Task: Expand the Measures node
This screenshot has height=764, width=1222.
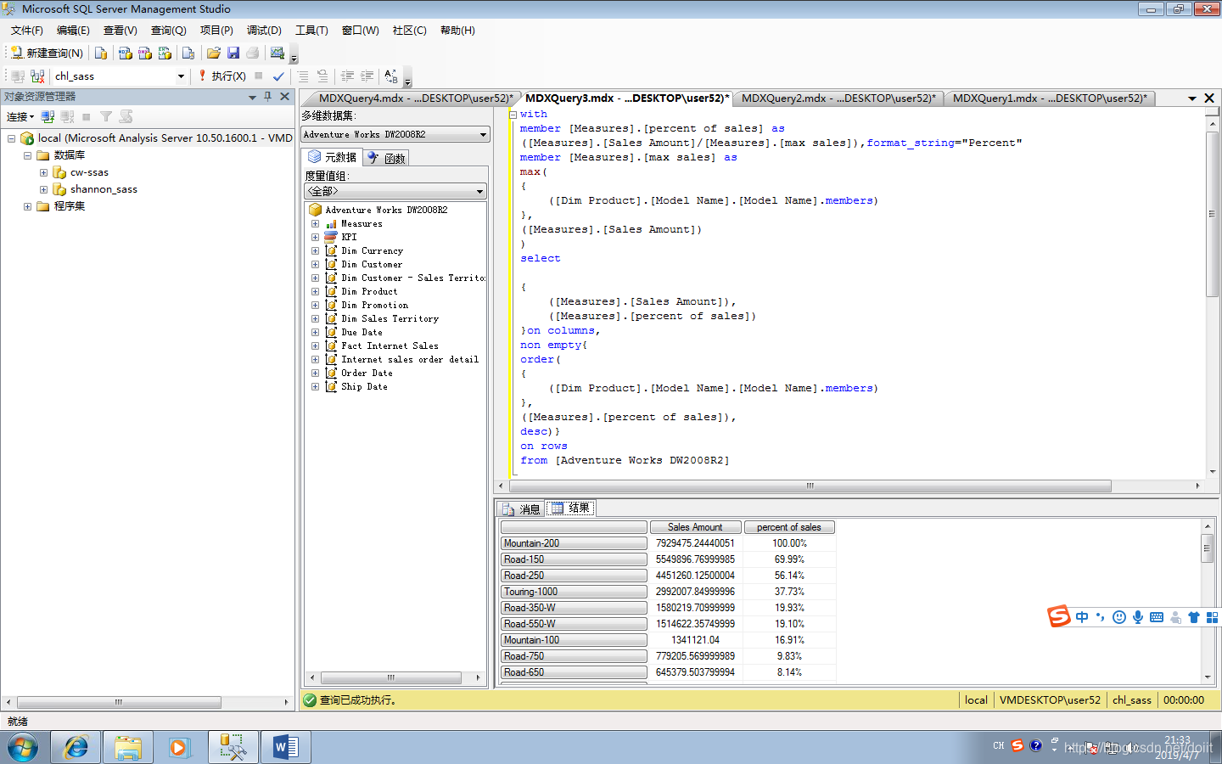Action: pos(315,224)
